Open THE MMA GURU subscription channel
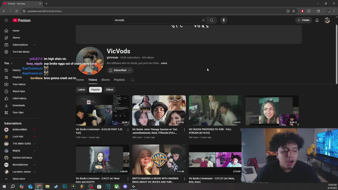Viewport: 338px width, 190px height. pos(21,144)
